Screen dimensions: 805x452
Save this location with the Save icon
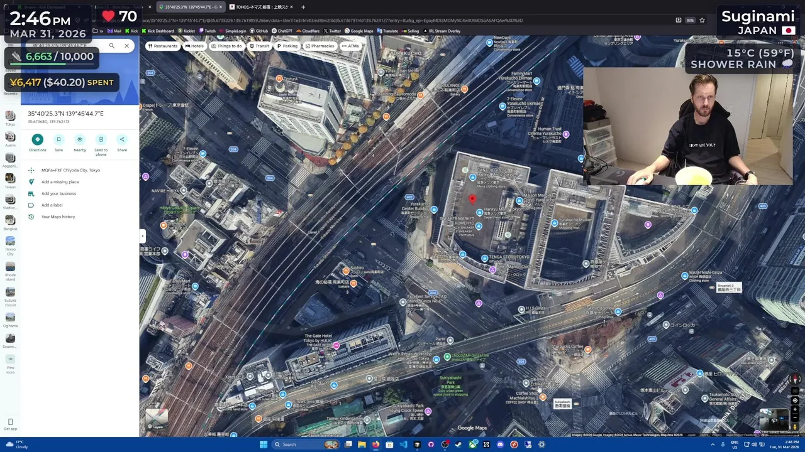pyautogui.click(x=58, y=139)
